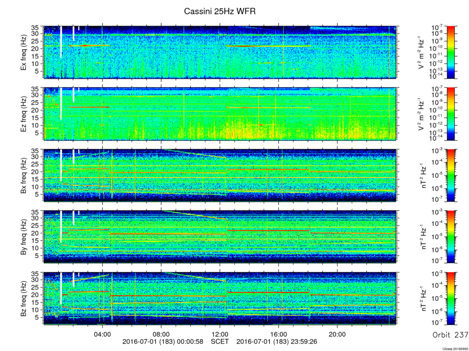Click the '08:00' time tick label
Image resolution: width=469 pixels, height=351 pixels.
pos(161,334)
